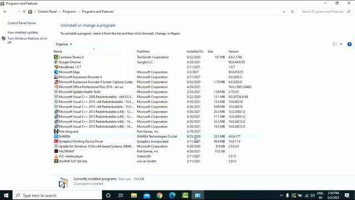Open the clock and date flyout
The width and height of the screenshot is (355, 200).
[333, 195]
